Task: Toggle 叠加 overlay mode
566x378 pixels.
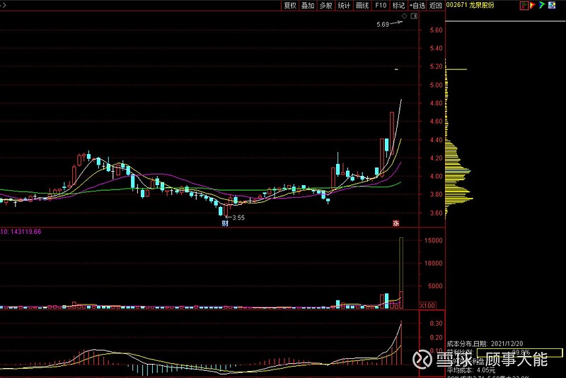Action: click(308, 5)
